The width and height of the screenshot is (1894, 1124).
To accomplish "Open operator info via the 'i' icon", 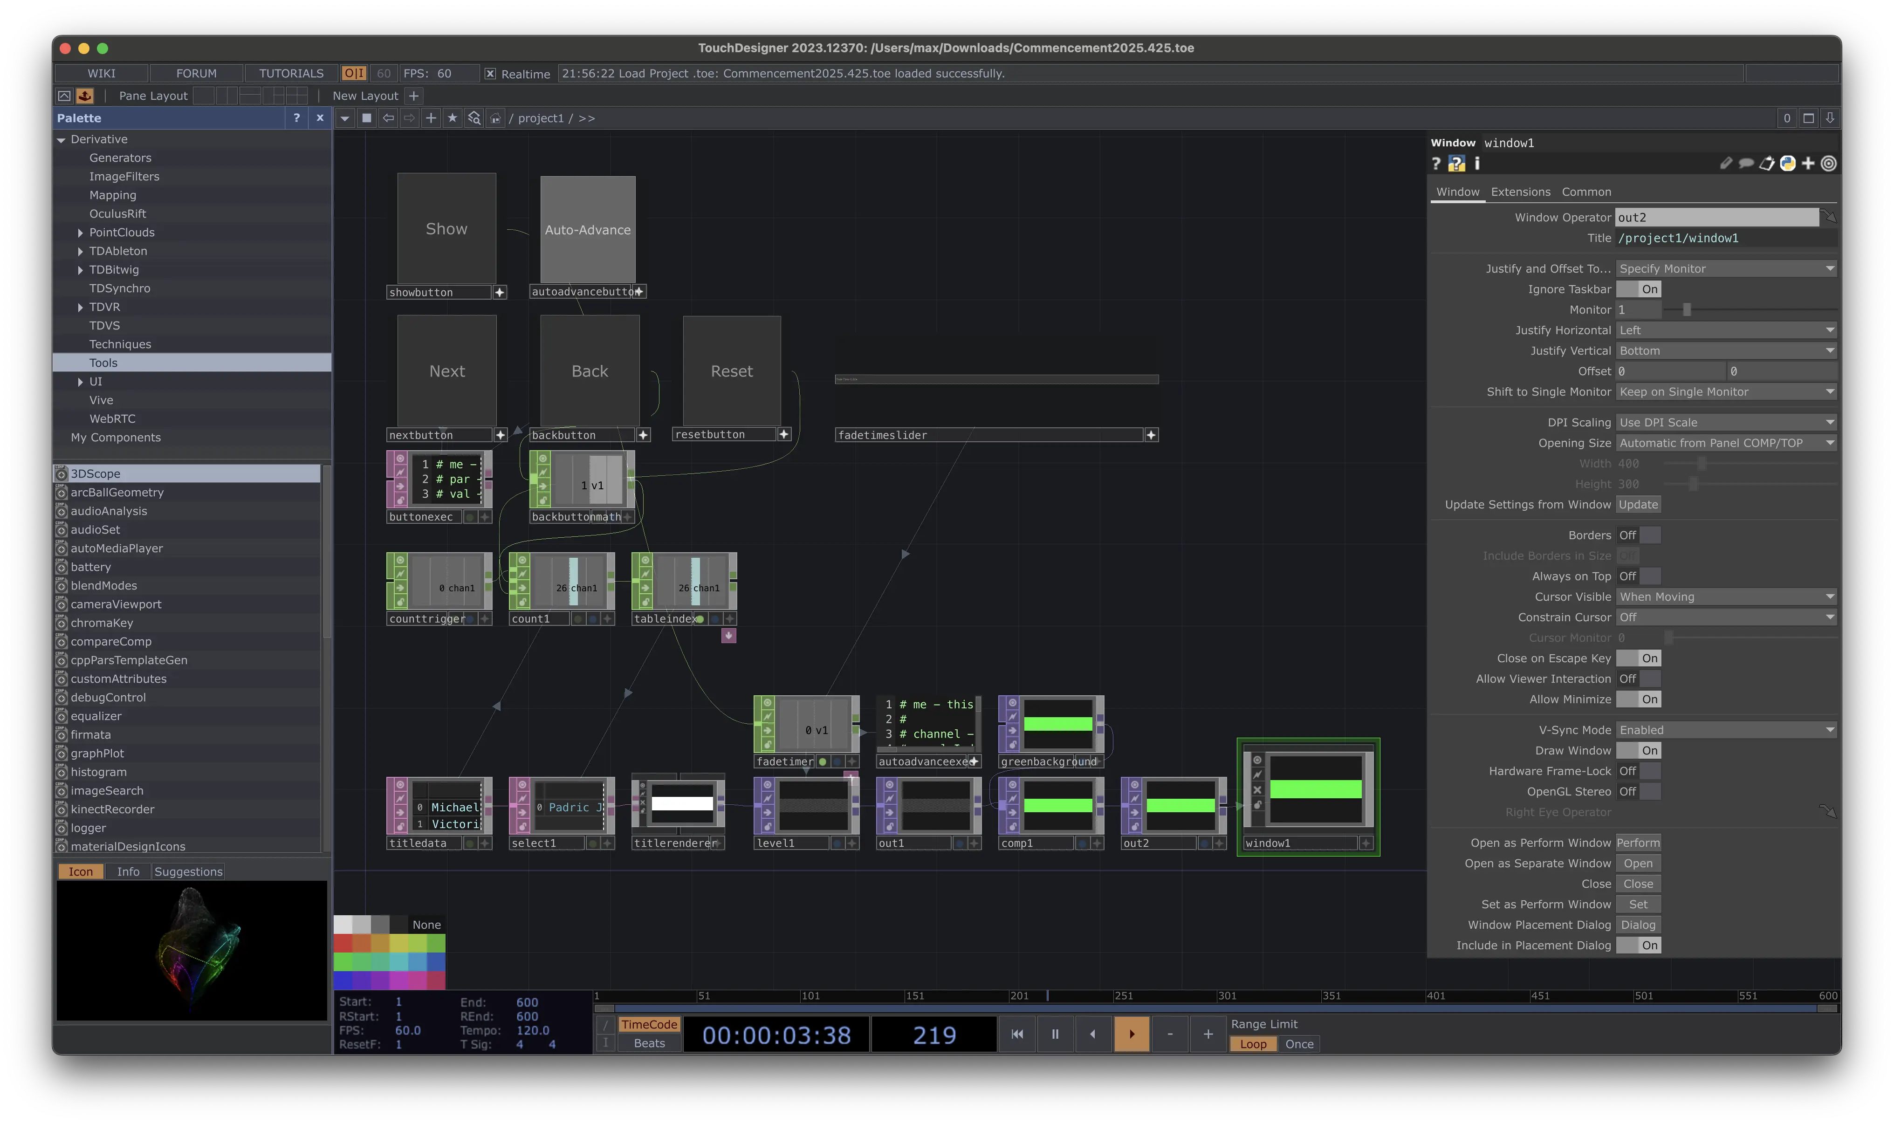I will pos(1477,164).
